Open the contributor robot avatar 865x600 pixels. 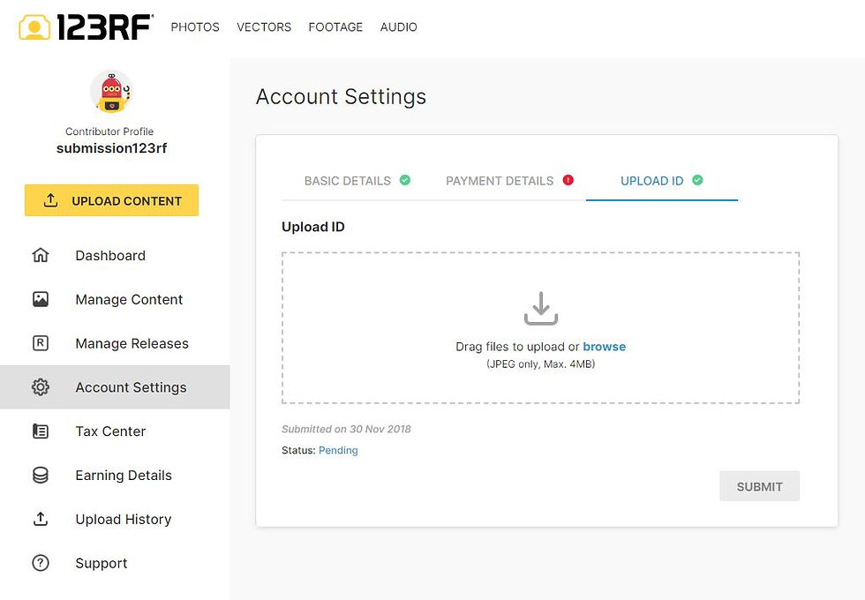click(x=112, y=92)
